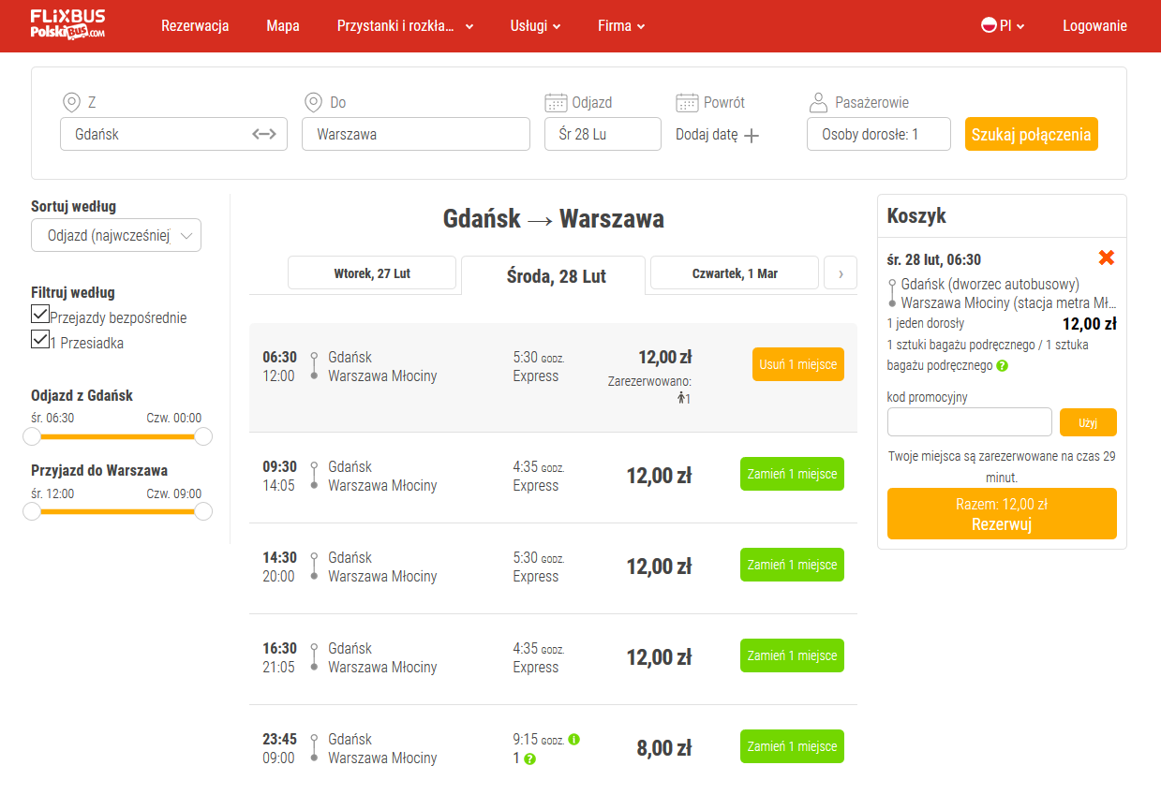Click the Polish flag language icon
The height and width of the screenshot is (795, 1161).
point(988,26)
